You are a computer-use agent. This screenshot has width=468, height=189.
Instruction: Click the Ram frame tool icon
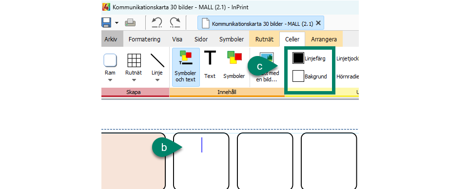click(110, 60)
